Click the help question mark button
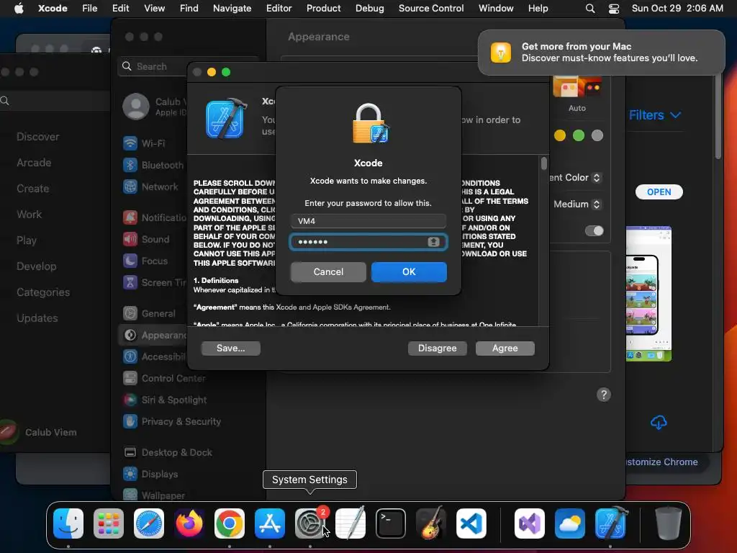This screenshot has width=737, height=553. click(604, 395)
